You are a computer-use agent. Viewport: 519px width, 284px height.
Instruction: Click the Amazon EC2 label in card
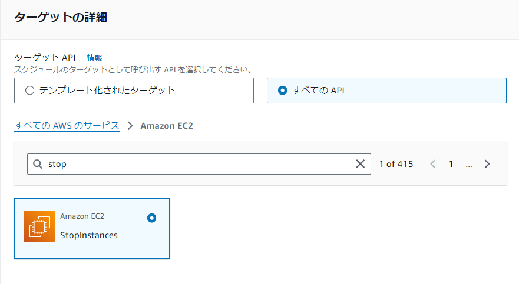[x=82, y=216]
